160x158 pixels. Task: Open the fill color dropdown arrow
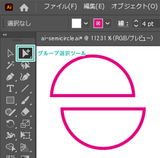(x=86, y=24)
